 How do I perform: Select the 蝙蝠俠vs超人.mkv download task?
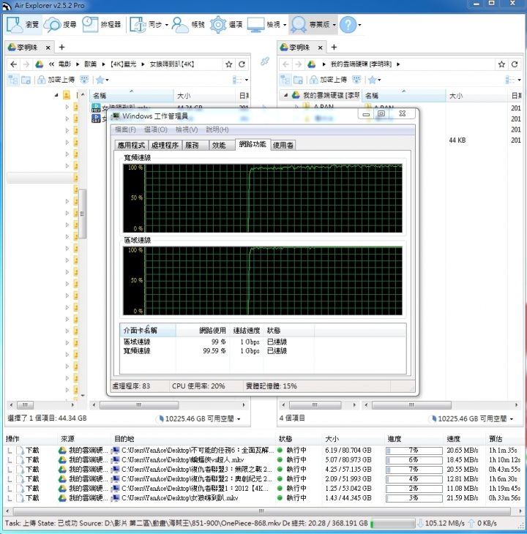click(x=262, y=460)
